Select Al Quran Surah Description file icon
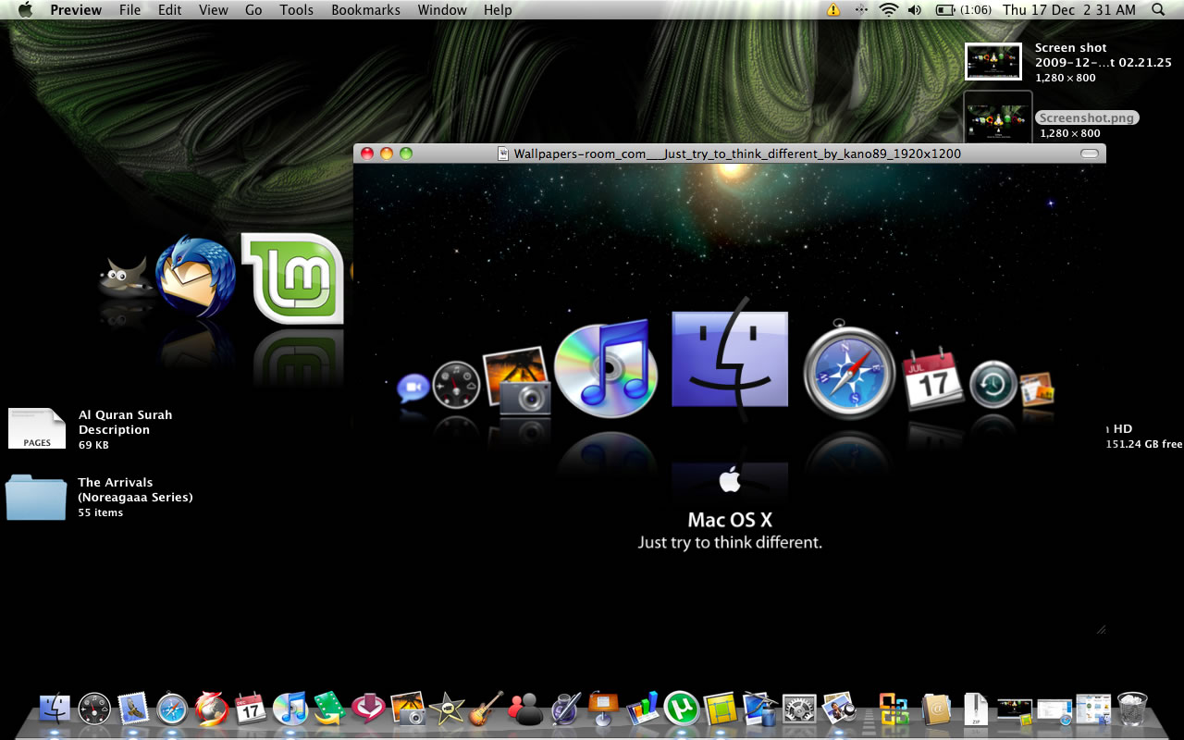 coord(37,428)
